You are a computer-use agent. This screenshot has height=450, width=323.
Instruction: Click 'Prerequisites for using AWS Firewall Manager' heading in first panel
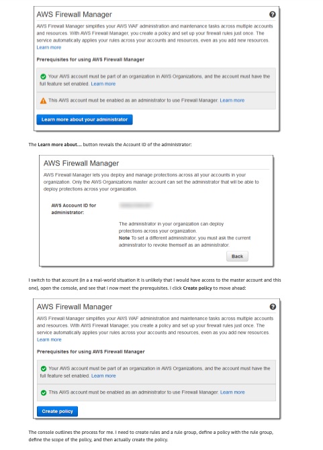tap(91, 60)
